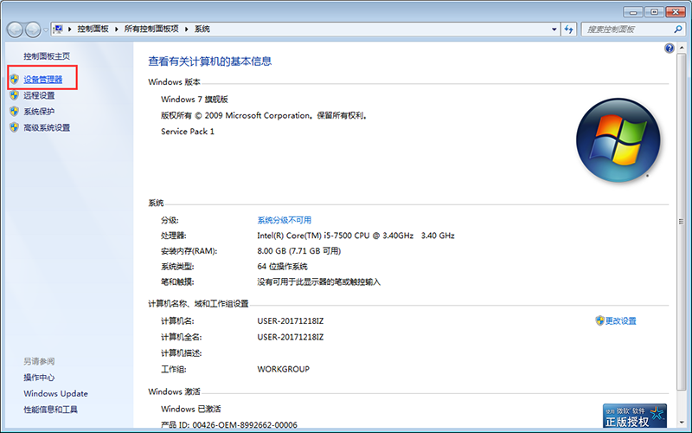Click the Forward navigation arrow button
The height and width of the screenshot is (433, 692).
34,29
